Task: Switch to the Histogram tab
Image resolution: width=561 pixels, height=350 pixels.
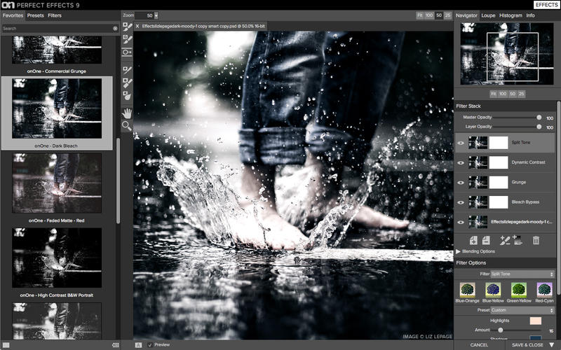Action: click(510, 15)
